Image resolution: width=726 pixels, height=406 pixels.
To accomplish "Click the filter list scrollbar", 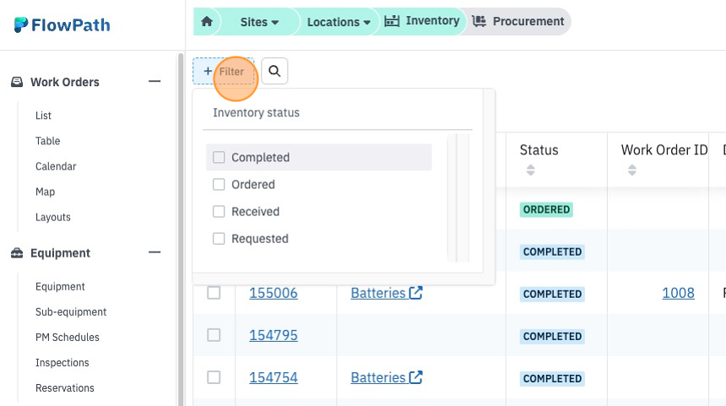I will tap(458, 198).
